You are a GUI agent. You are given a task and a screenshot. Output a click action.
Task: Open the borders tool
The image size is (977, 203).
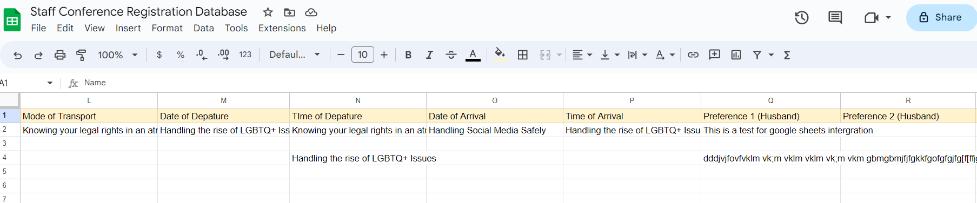[523, 55]
